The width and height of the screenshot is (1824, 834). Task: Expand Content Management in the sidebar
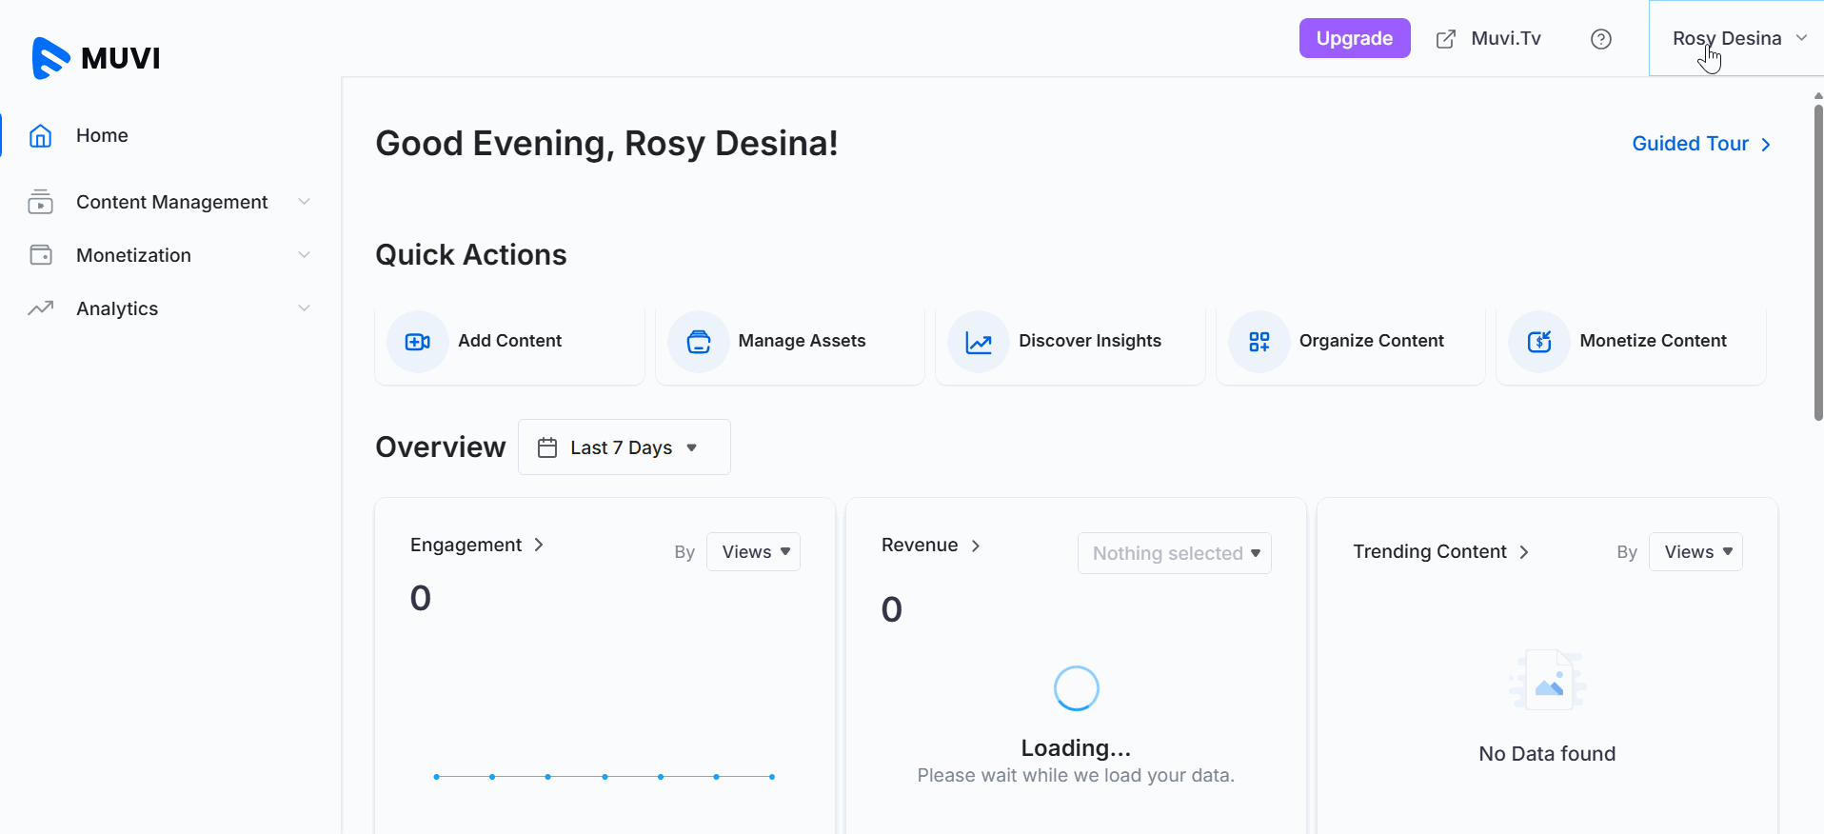(x=171, y=202)
